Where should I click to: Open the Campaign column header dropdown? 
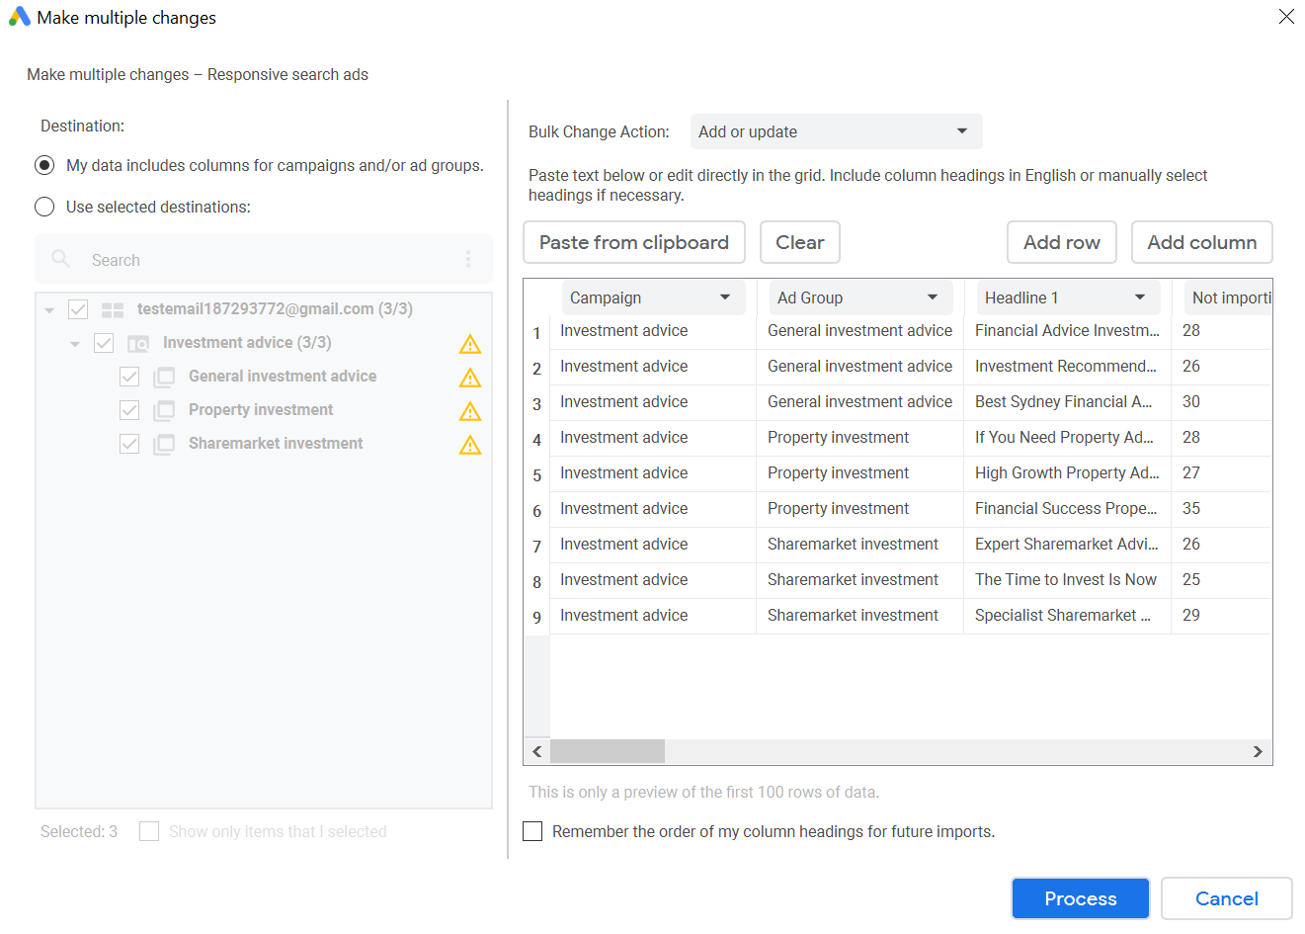point(728,297)
